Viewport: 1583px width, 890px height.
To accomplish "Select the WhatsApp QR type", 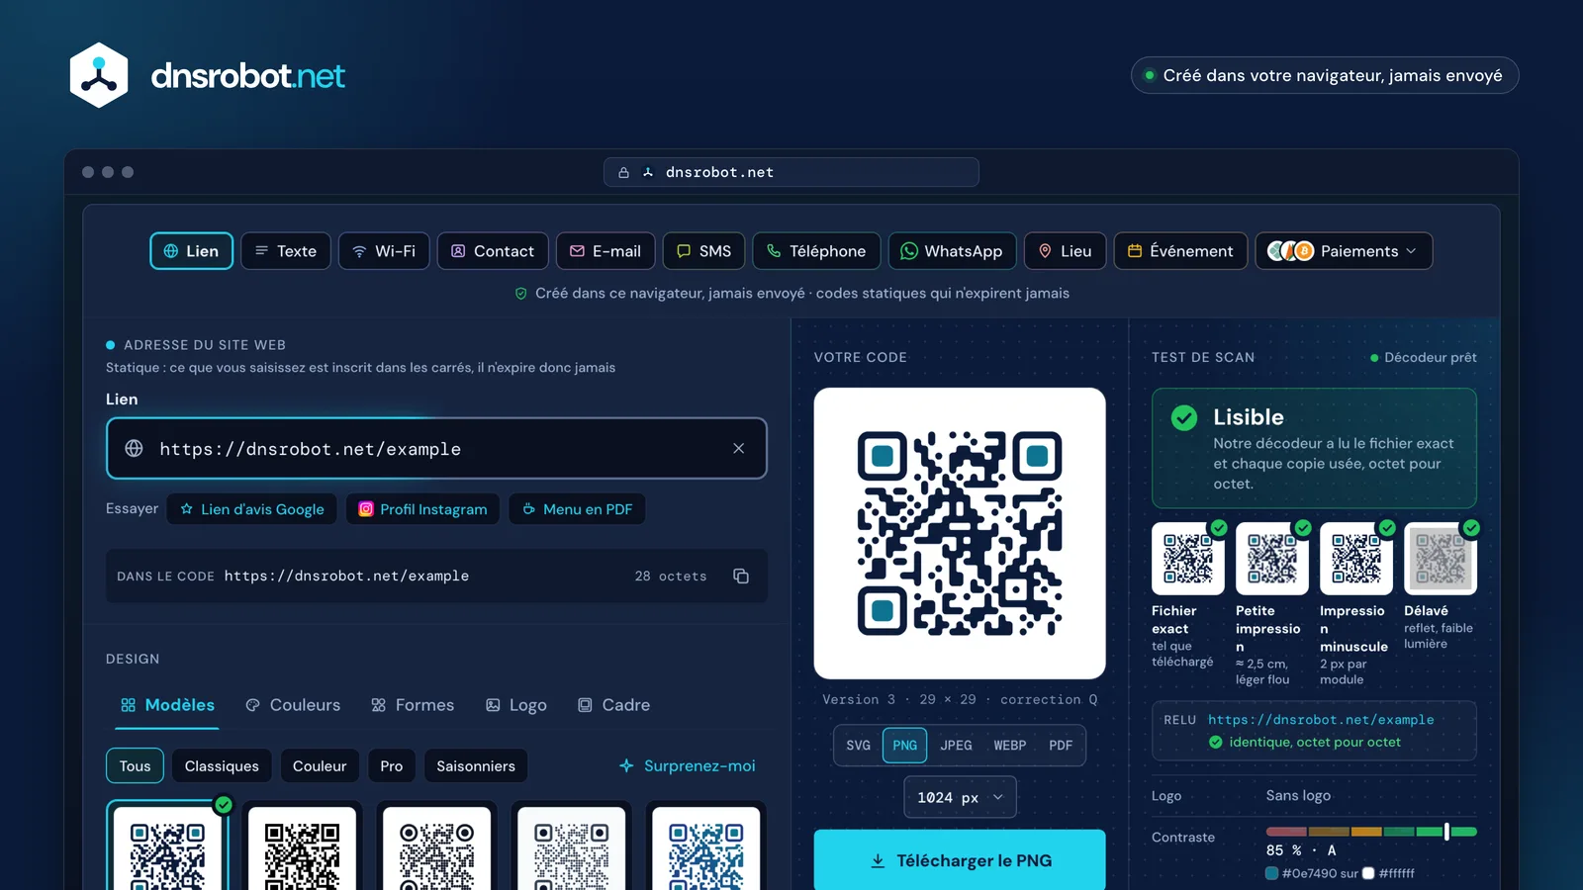I will [x=952, y=251].
